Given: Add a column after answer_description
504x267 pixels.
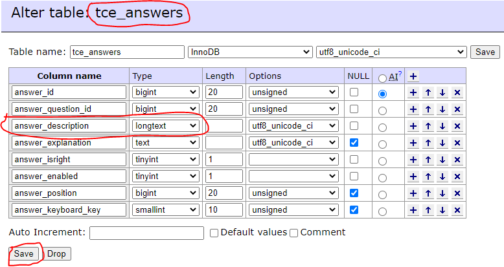Looking at the screenshot, I should 413,126.
